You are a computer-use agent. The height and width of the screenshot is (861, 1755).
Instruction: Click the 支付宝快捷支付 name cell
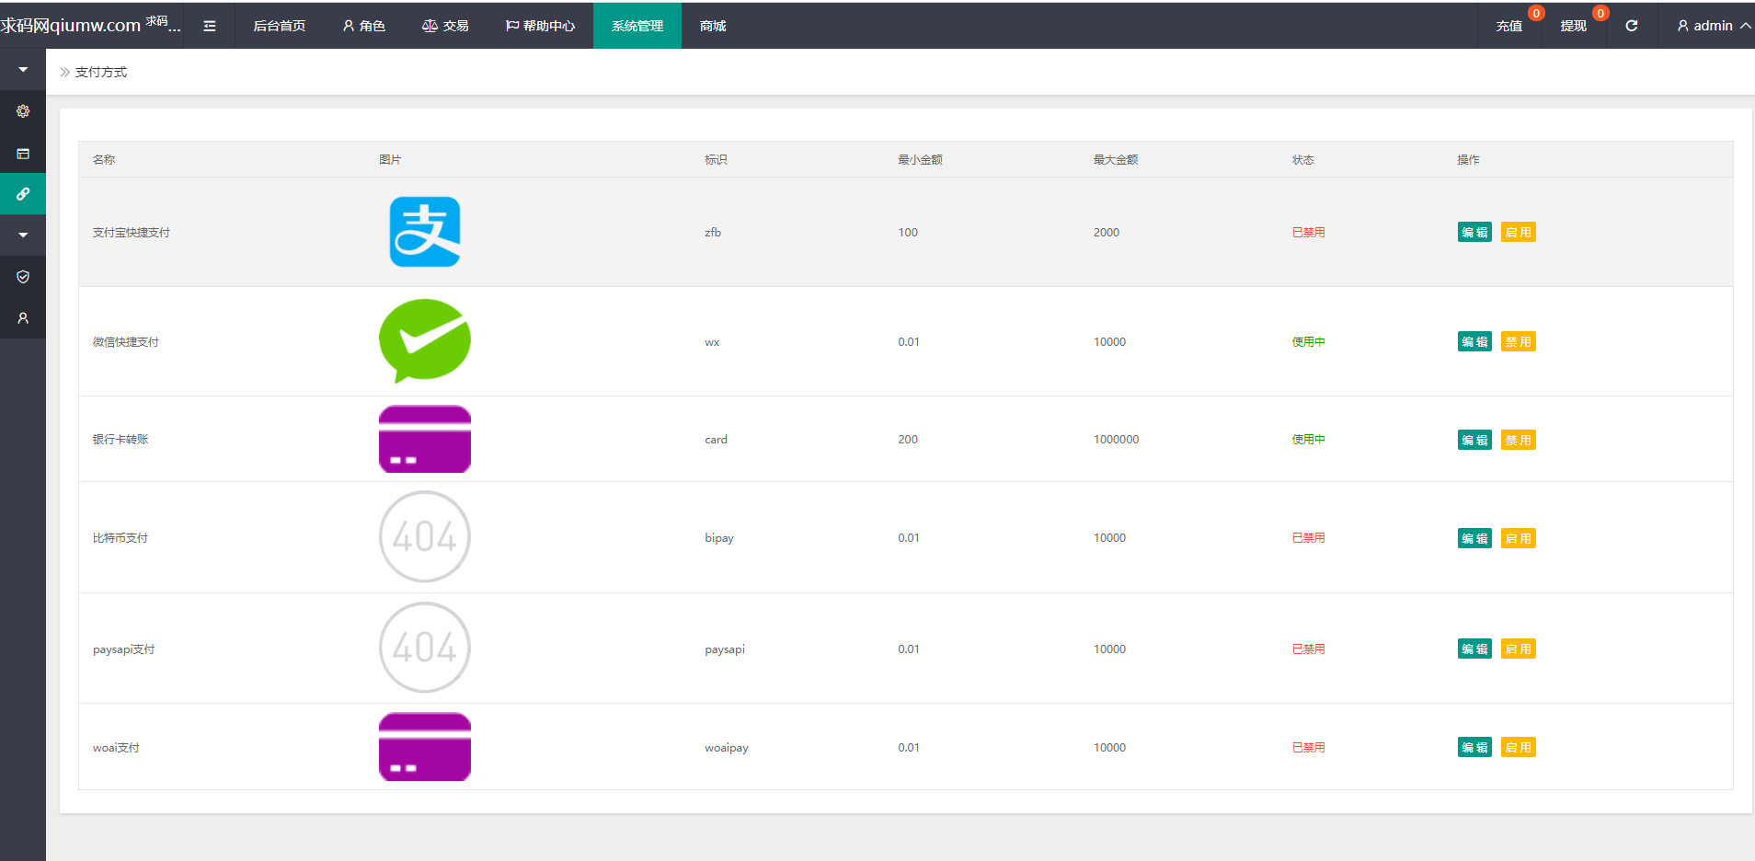tap(132, 232)
